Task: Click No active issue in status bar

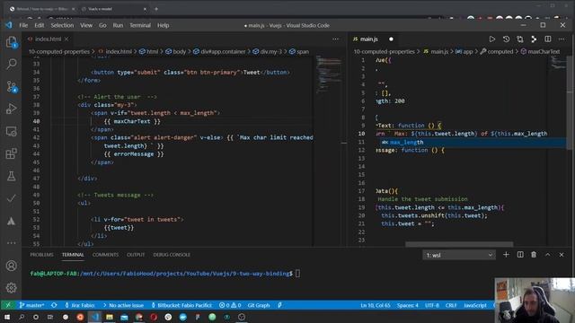Action: [x=123, y=305]
